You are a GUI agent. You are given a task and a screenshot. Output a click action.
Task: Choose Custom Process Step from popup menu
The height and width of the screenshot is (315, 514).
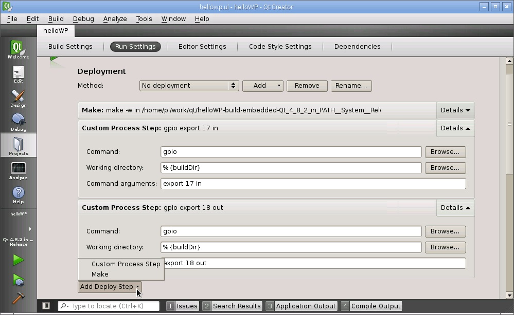pyautogui.click(x=126, y=264)
